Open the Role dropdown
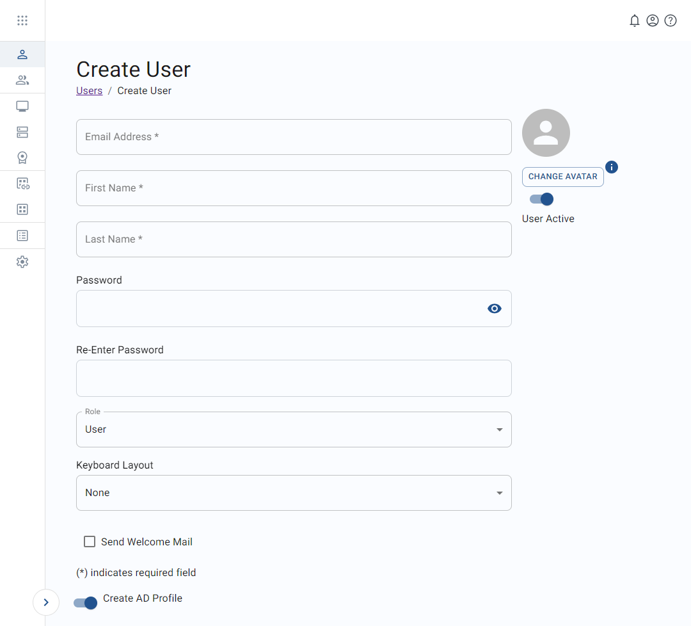691x626 pixels. click(294, 429)
